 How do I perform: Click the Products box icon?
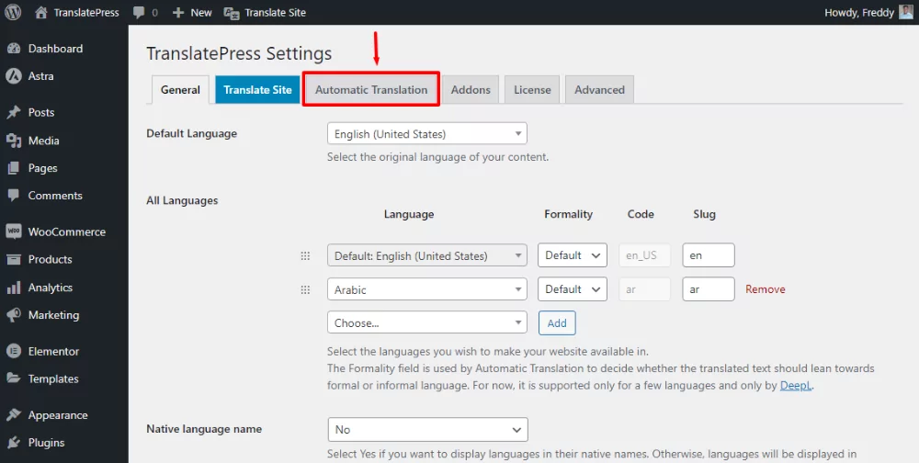pos(14,259)
